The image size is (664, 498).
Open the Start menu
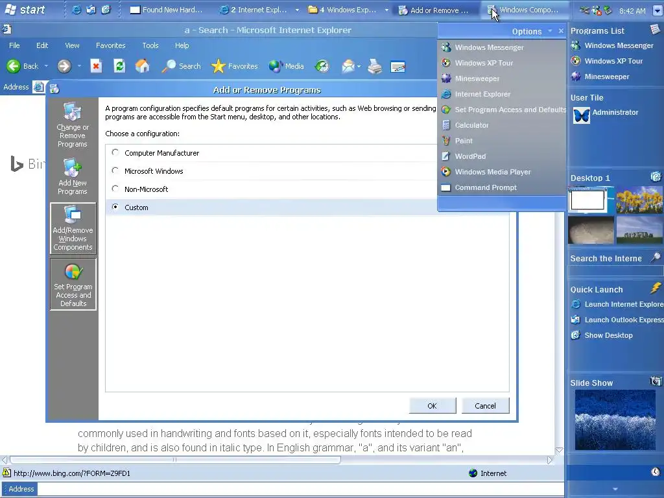point(25,10)
